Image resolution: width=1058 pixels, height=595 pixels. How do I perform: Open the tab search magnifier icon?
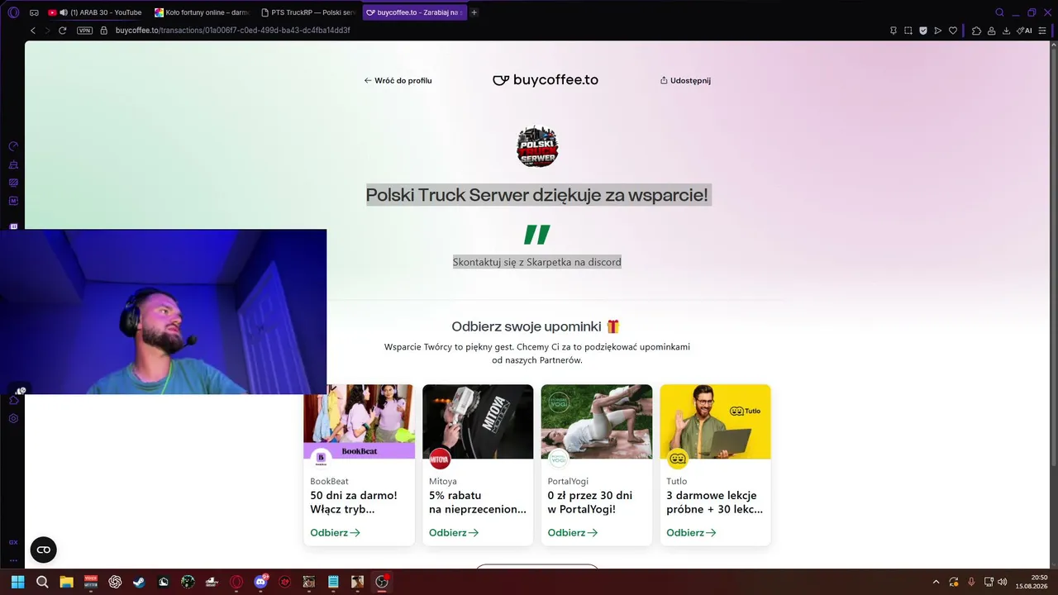coord(999,12)
